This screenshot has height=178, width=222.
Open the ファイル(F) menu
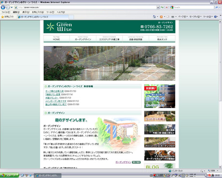coord(6,12)
